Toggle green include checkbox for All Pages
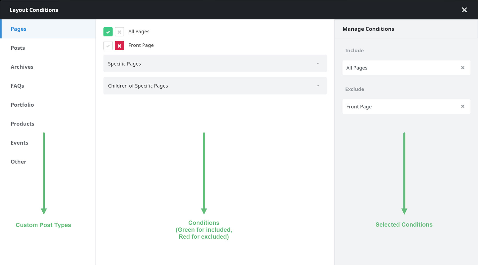Screen dimensions: 478x265 click(x=108, y=32)
